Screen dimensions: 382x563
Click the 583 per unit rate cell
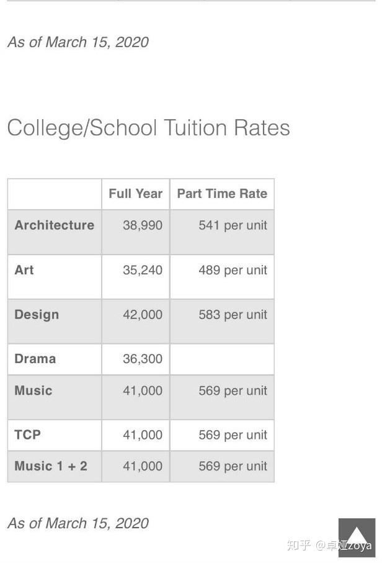[x=233, y=315]
